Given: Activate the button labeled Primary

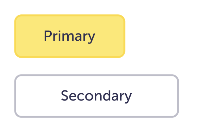Looking at the screenshot, I should [x=70, y=36].
